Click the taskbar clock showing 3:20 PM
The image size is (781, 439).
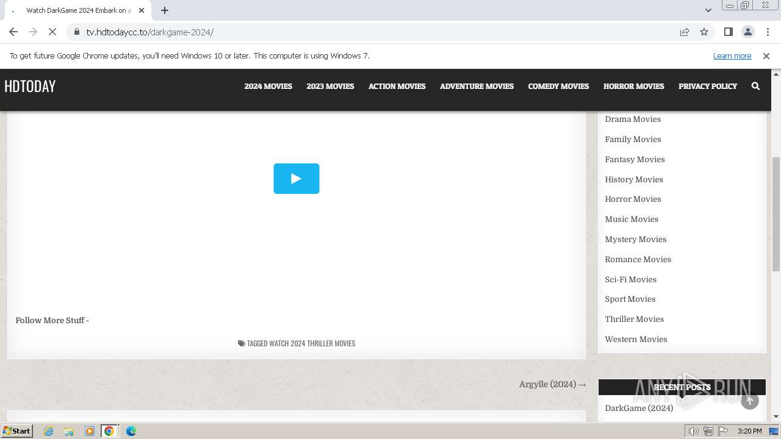tap(749, 431)
